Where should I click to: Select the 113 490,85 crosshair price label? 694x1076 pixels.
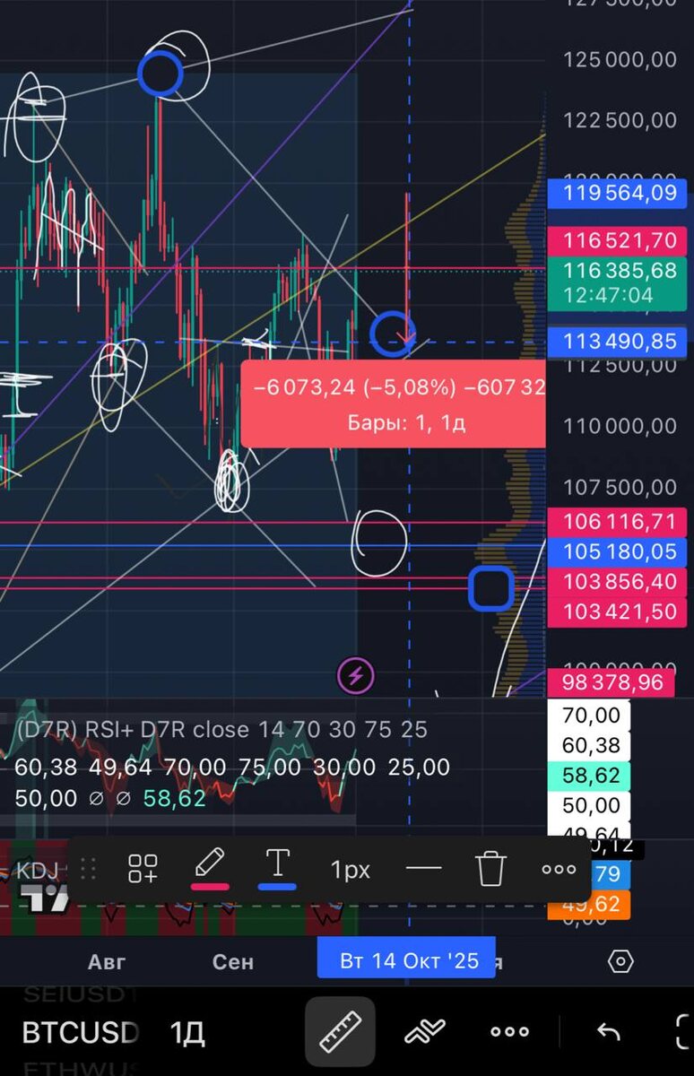[616, 341]
